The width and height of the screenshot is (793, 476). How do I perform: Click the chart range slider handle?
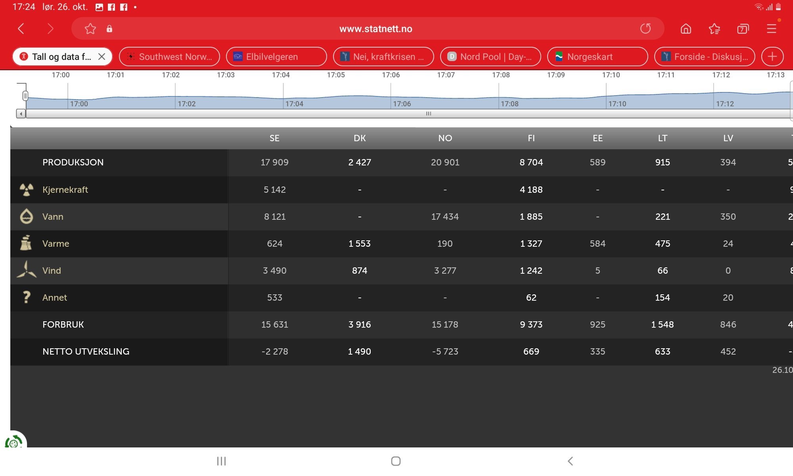coord(25,96)
